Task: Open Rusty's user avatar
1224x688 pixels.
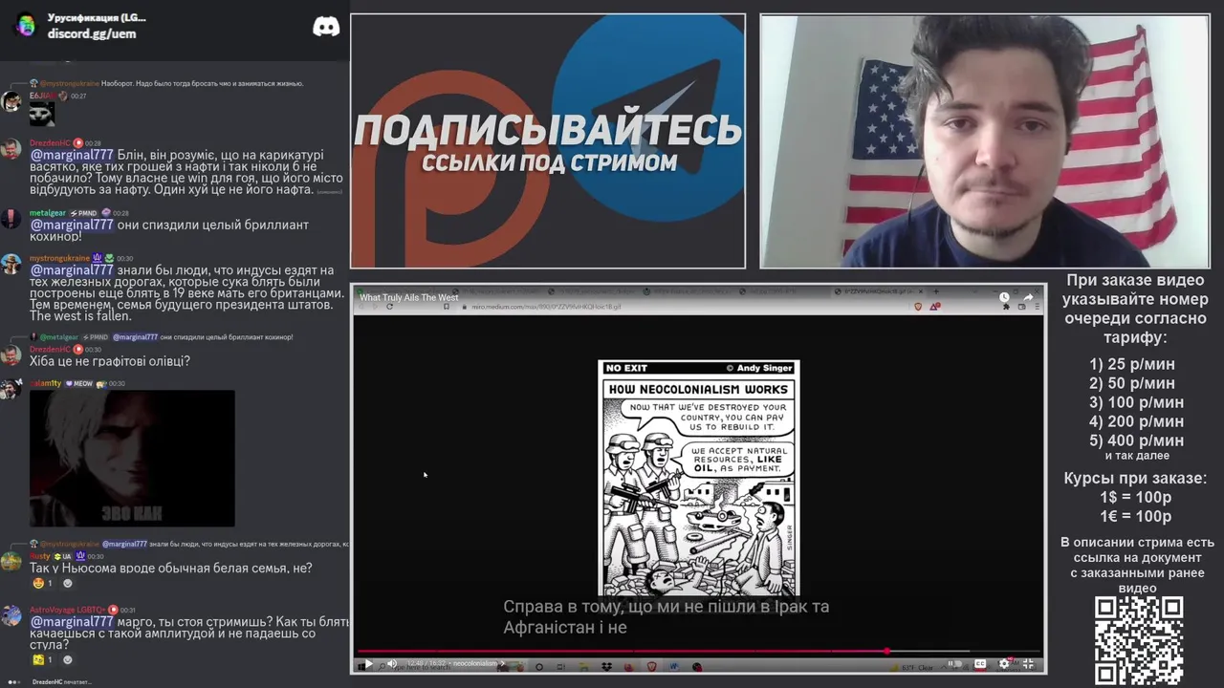Action: pyautogui.click(x=11, y=562)
